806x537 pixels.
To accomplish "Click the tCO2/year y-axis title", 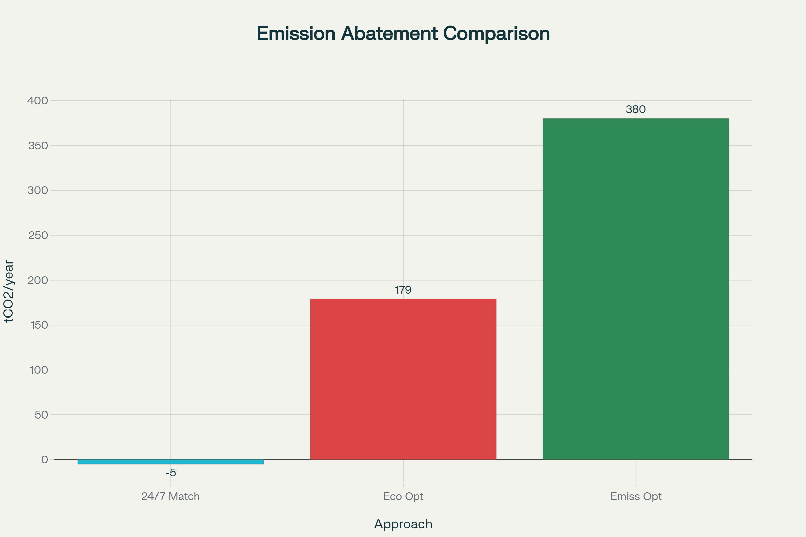I will (x=9, y=291).
